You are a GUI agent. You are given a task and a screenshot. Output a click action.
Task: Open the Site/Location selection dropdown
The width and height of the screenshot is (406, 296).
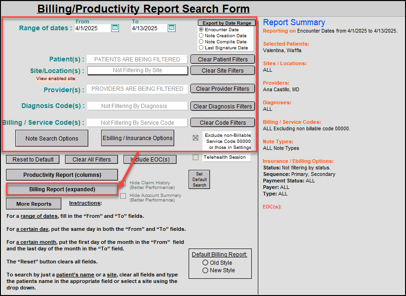(x=138, y=71)
